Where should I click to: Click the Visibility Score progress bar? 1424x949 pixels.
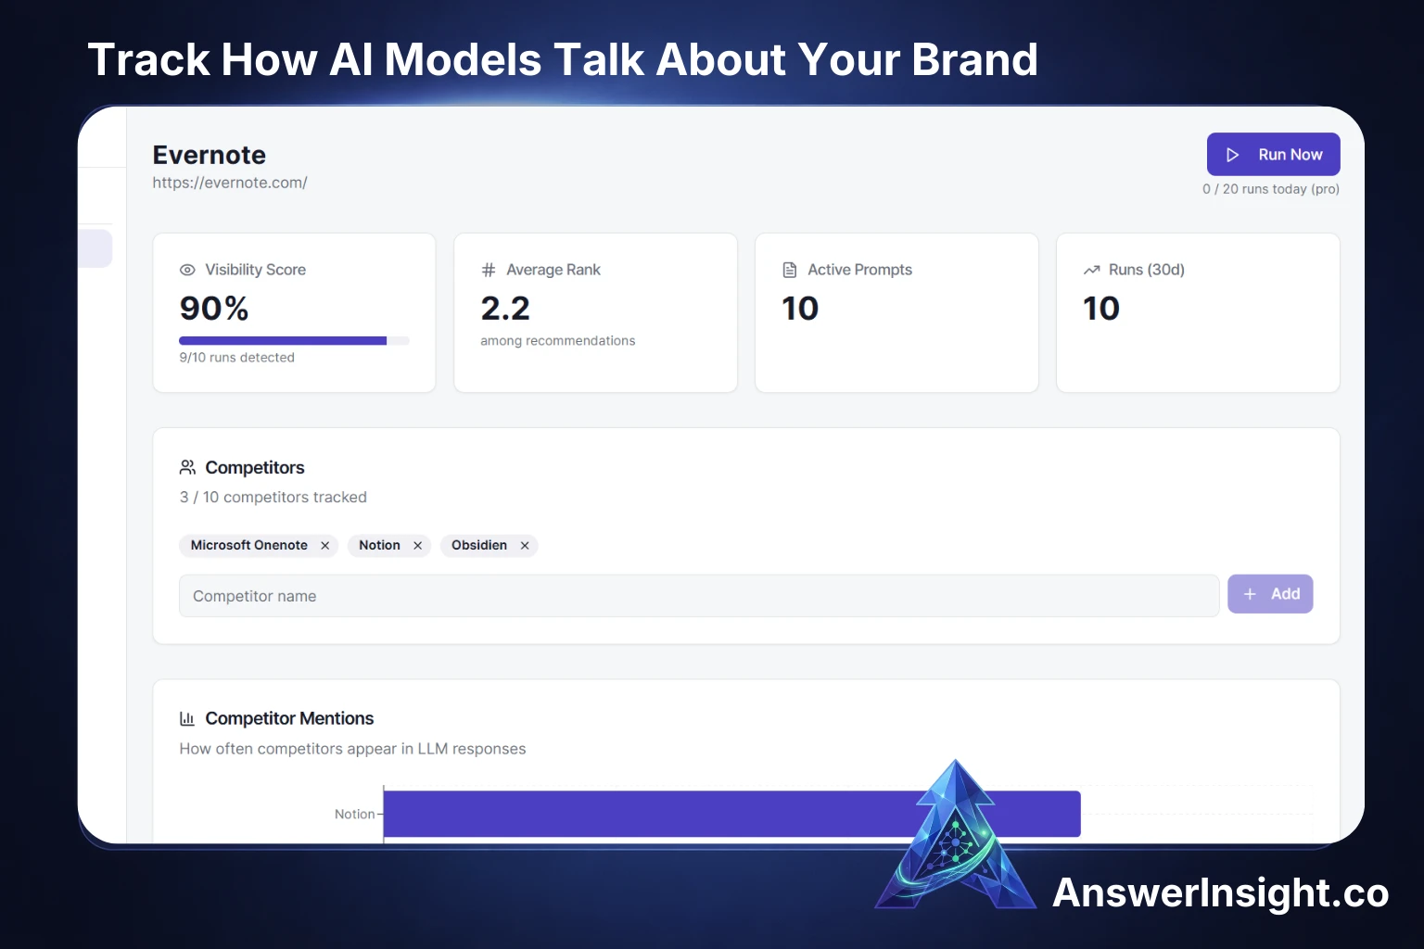tap(293, 341)
